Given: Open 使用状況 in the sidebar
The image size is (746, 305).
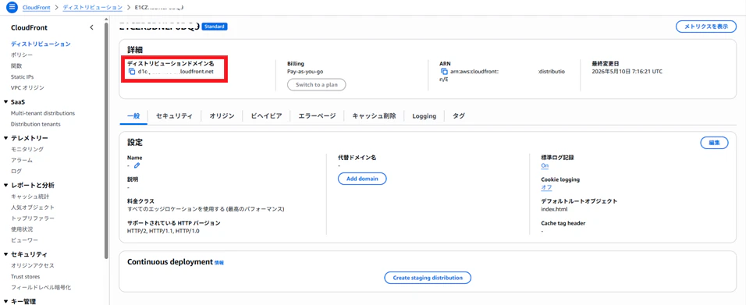Looking at the screenshot, I should 21,229.
